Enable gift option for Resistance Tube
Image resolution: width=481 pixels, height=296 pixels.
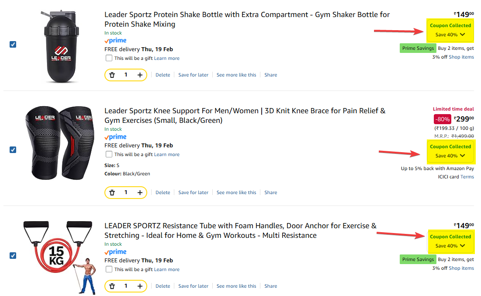point(108,269)
